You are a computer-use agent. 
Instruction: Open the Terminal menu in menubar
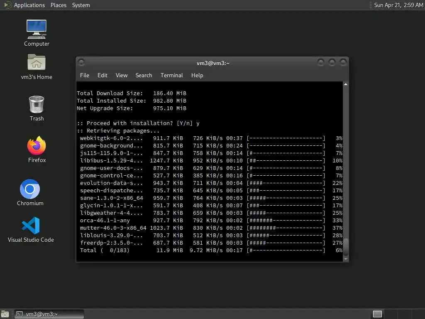click(171, 76)
